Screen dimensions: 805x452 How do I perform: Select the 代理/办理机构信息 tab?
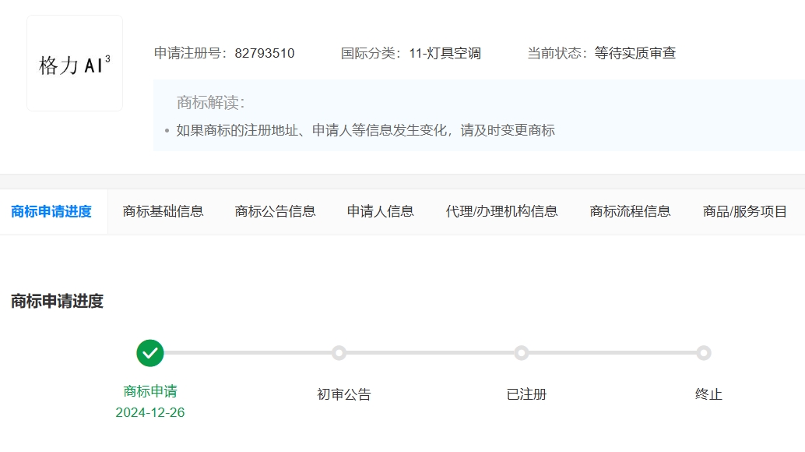501,210
